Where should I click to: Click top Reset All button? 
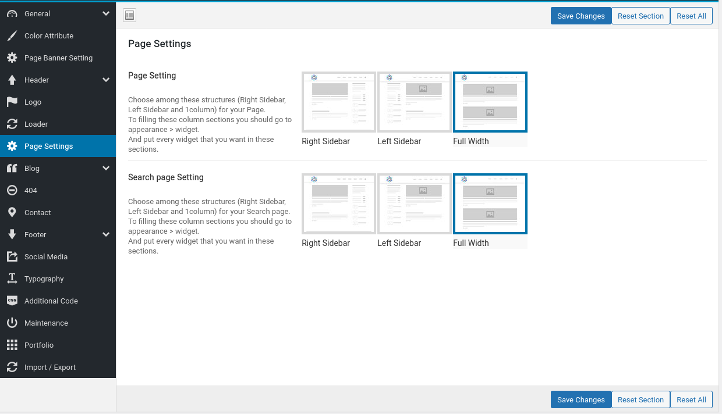(x=691, y=16)
